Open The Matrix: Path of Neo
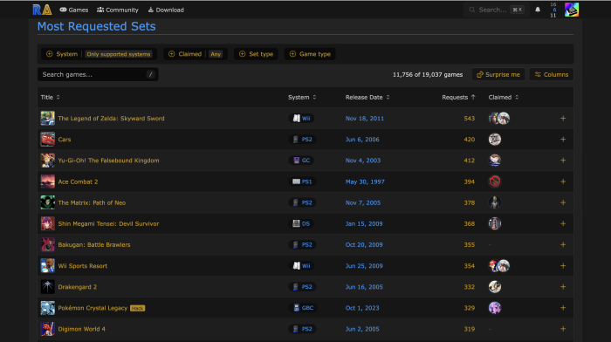The image size is (611, 342). click(x=92, y=203)
